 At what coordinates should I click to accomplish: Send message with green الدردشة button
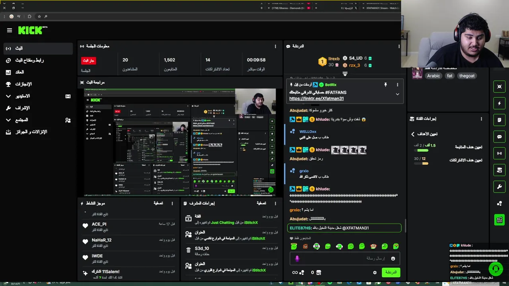(x=391, y=272)
